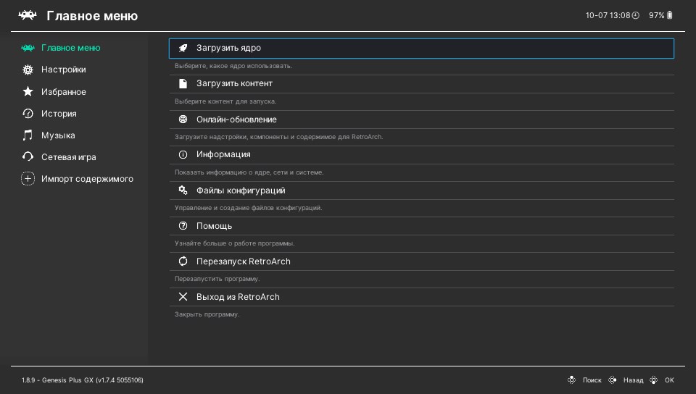Click the X icon for Выход из RetroArch
This screenshot has width=696, height=394.
pos(183,296)
